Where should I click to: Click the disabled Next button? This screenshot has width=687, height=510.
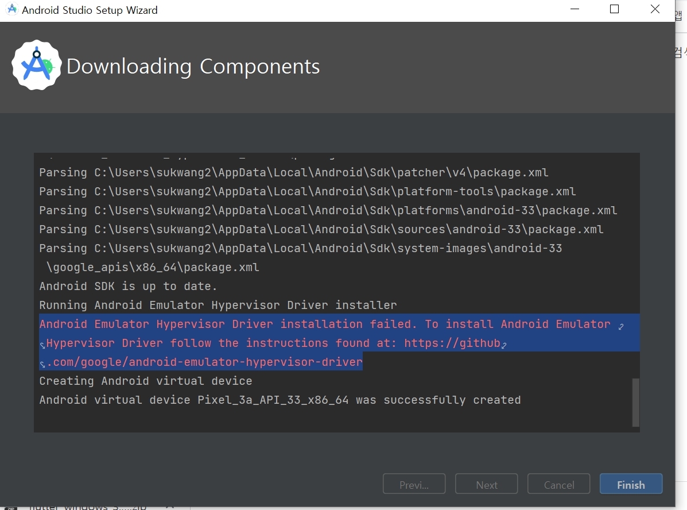[486, 484]
